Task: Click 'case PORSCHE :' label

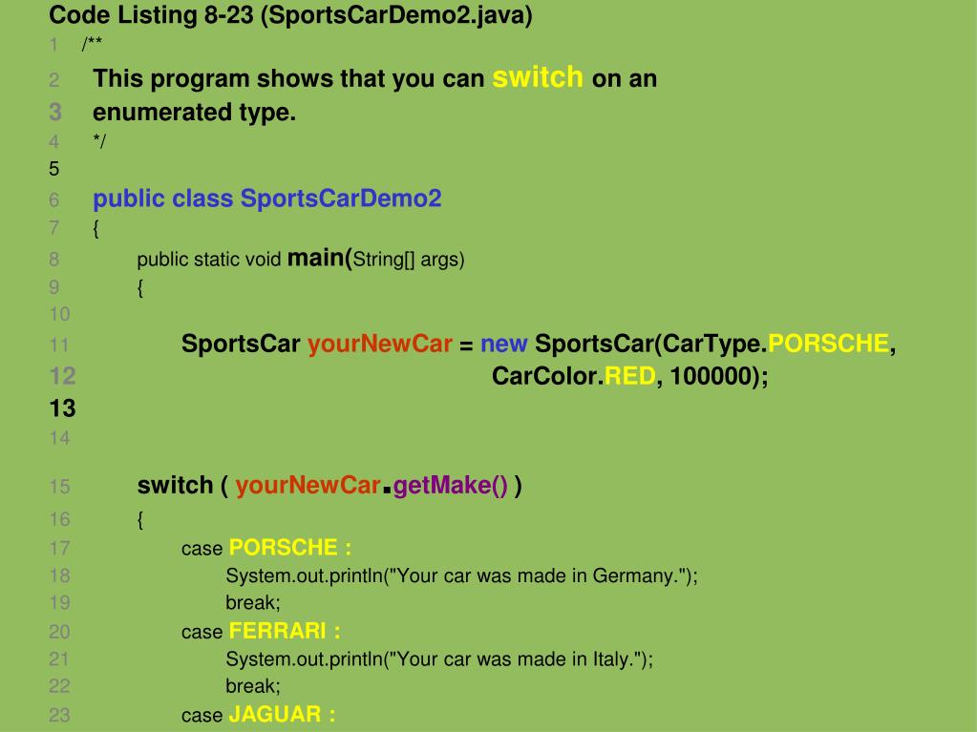Action: click(x=266, y=548)
